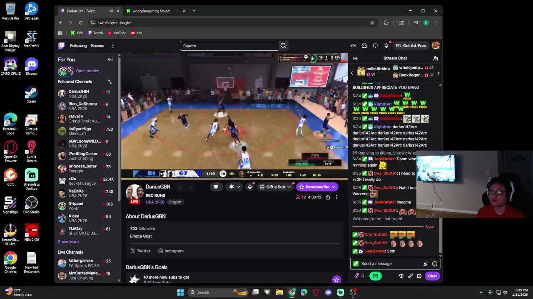533x299 pixels.
Task: Expand Show More followed channels
Action: pos(68,242)
